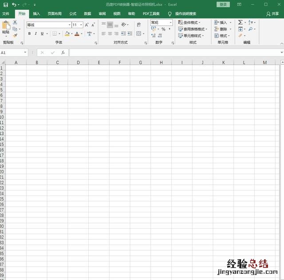The height and width of the screenshot is (280, 284).
Task: Click the percent style icon
Action: (x=163, y=29)
